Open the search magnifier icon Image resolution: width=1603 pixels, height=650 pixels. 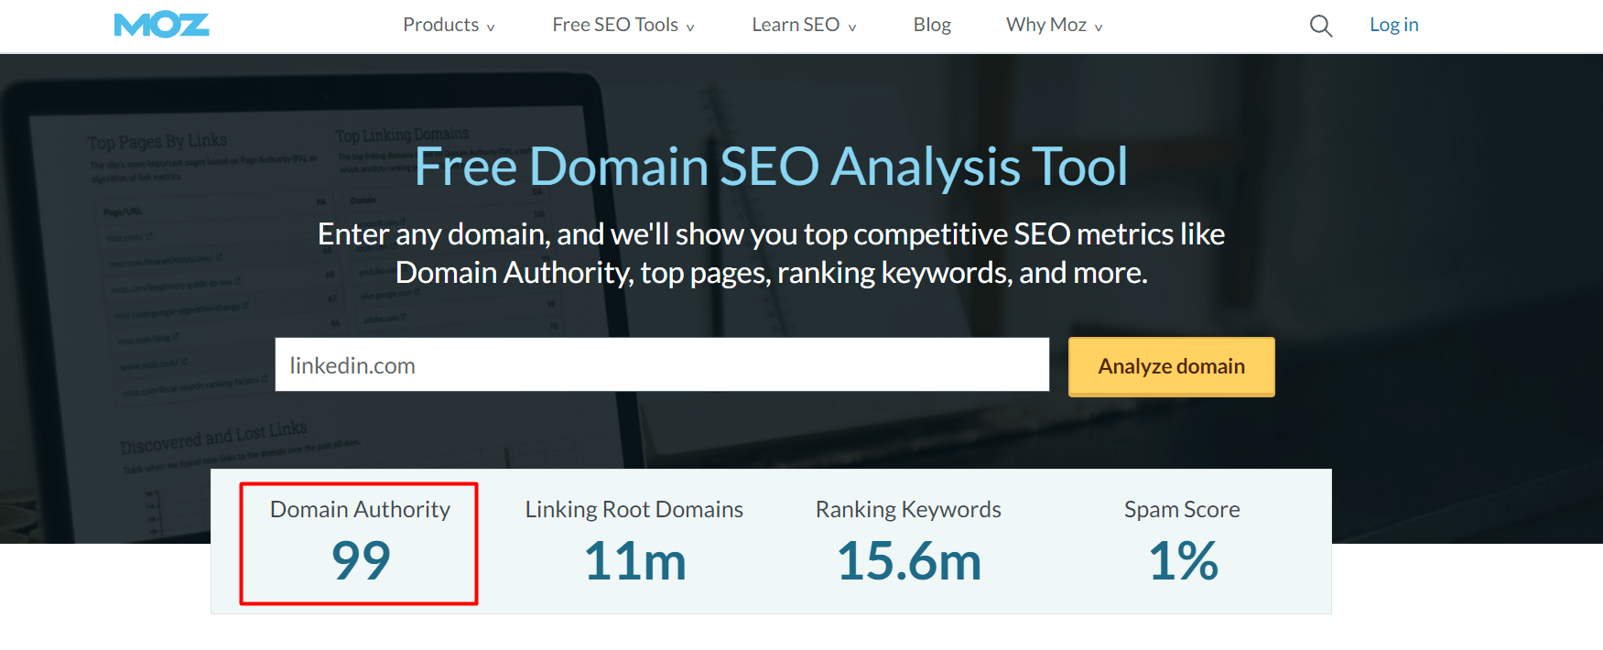[1320, 26]
